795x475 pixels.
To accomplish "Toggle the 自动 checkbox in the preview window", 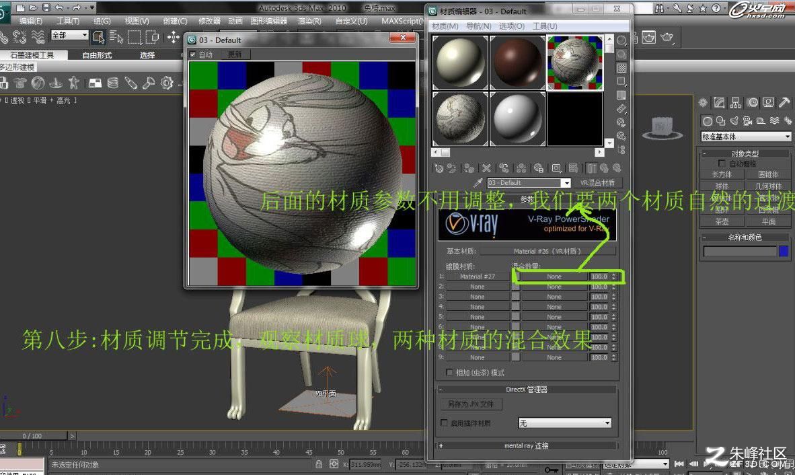I will click(x=192, y=54).
